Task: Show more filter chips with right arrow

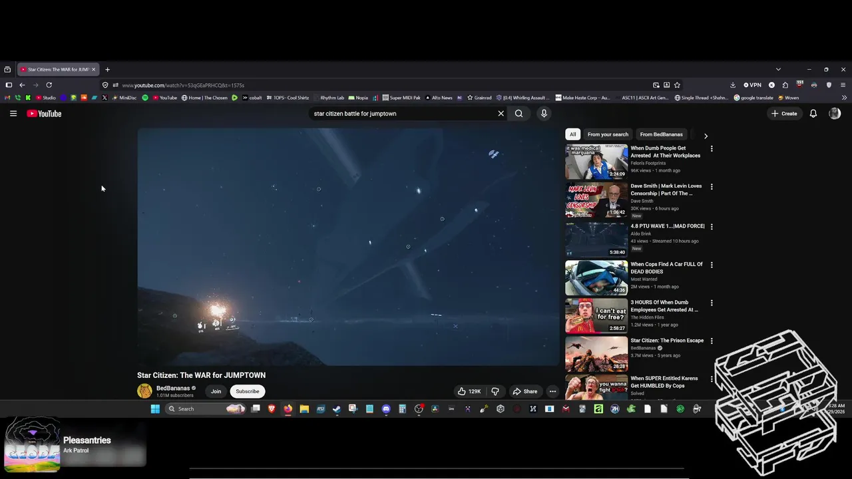Action: click(x=706, y=136)
